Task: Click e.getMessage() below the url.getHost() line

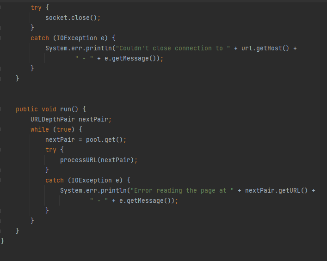Action: (130, 58)
